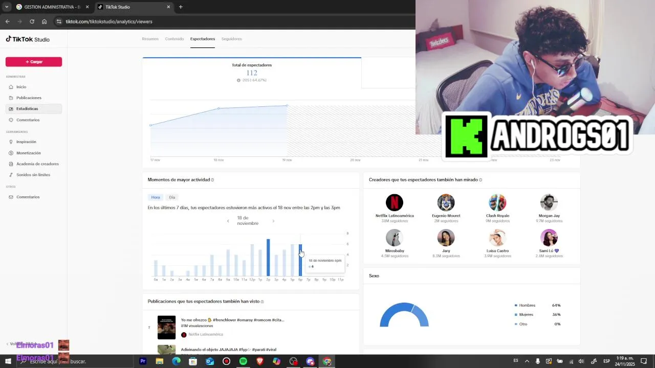
Task: Open Netflix Latinoamérica creator avatar
Action: (x=395, y=202)
